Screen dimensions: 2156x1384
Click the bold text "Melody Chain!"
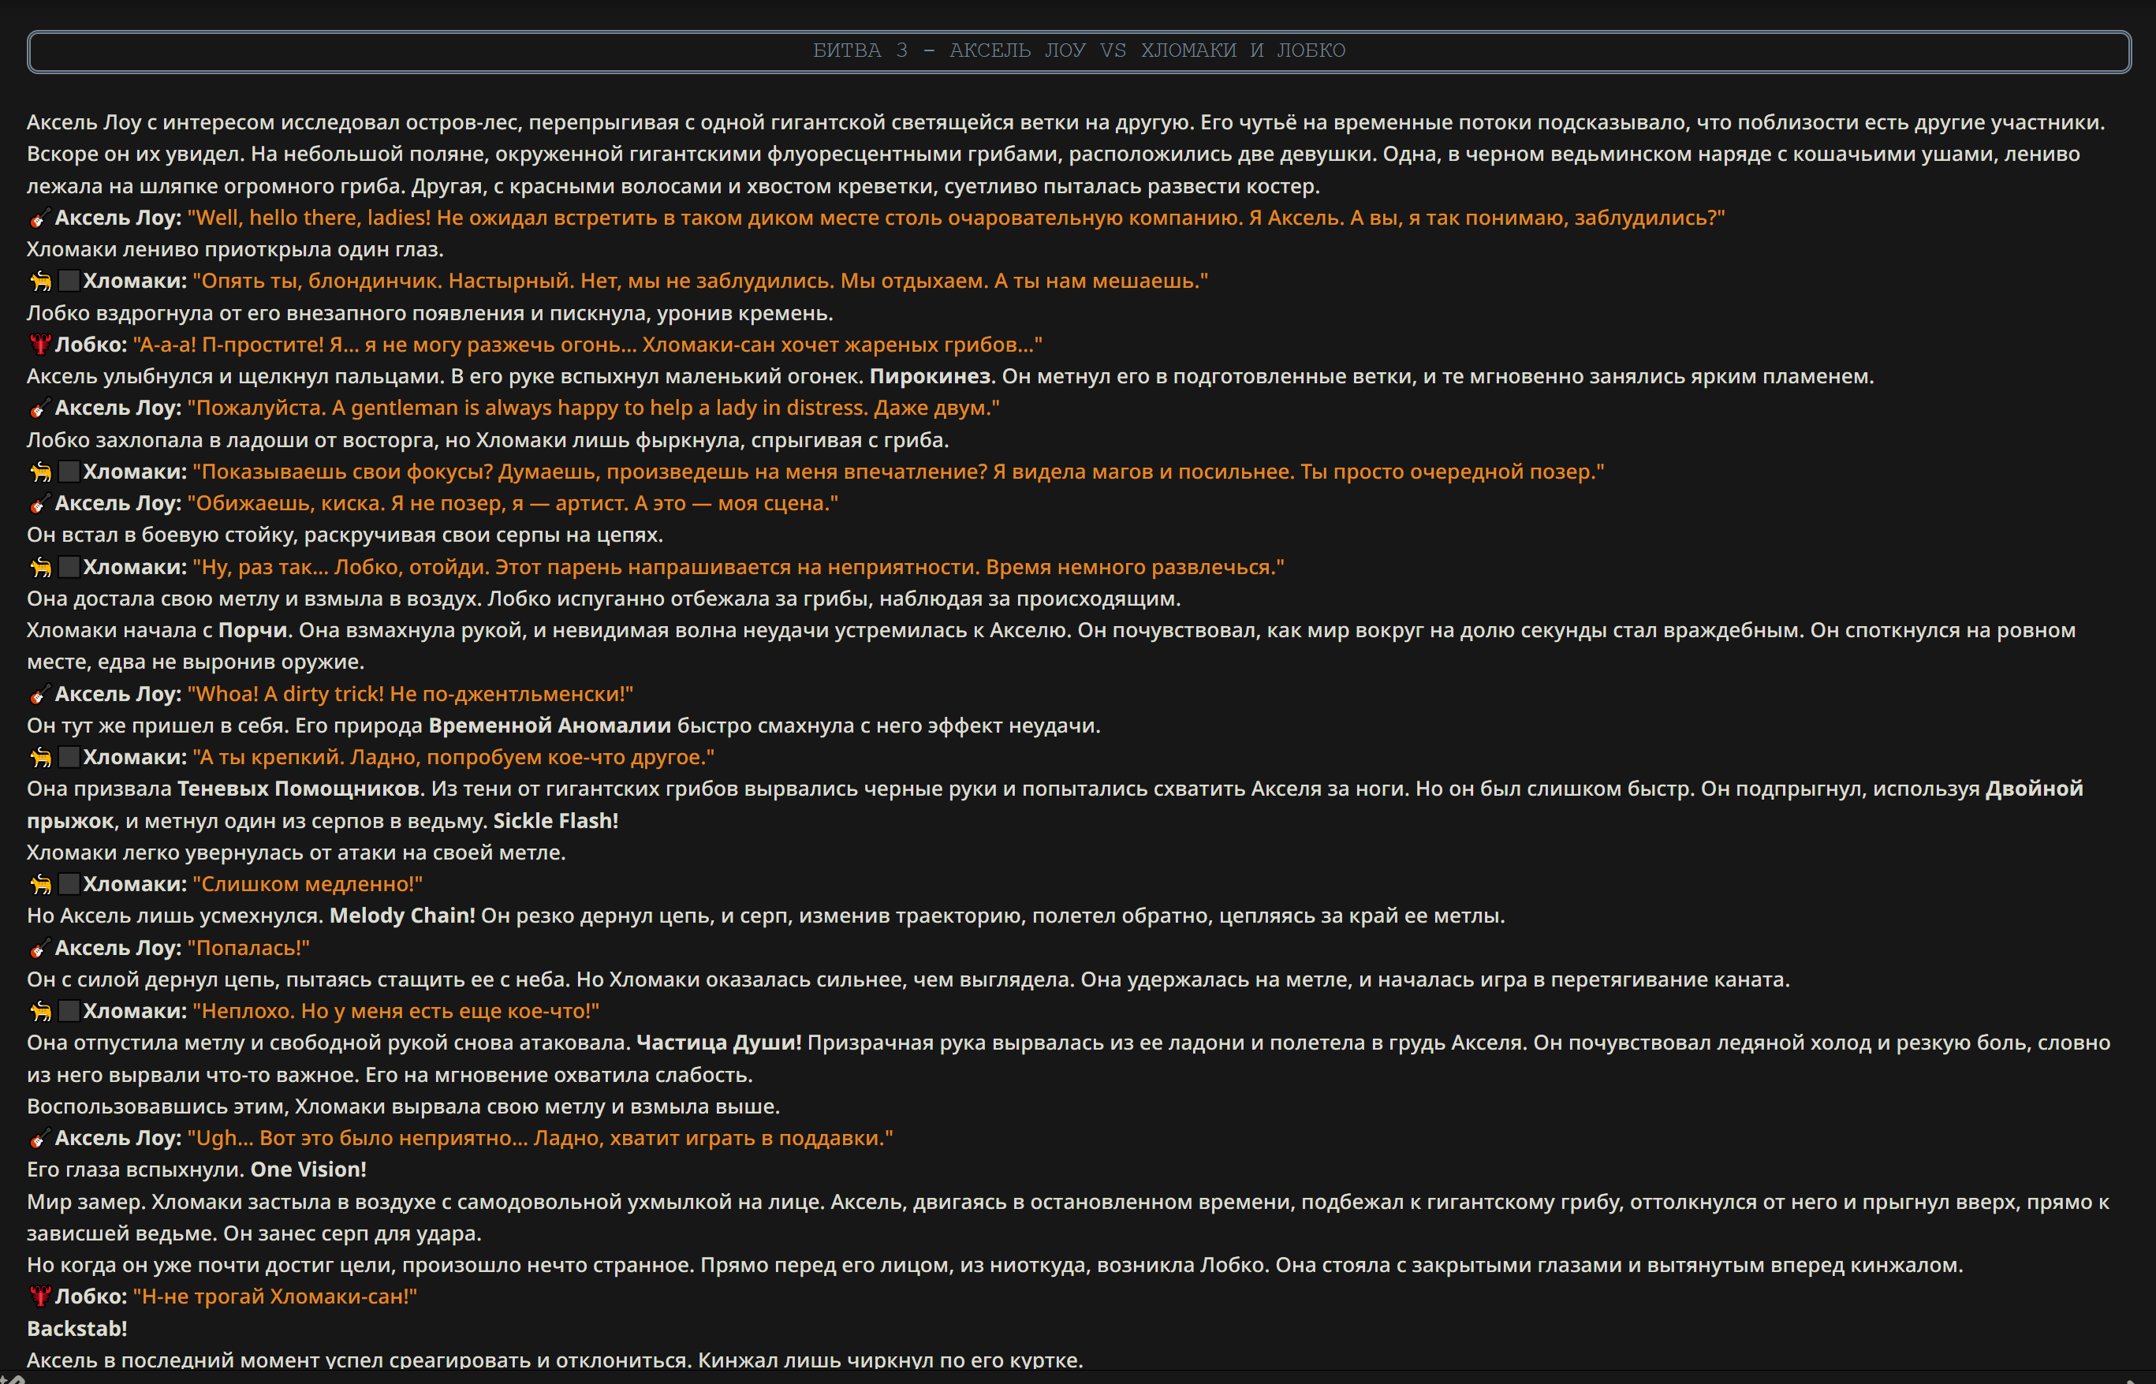401,916
